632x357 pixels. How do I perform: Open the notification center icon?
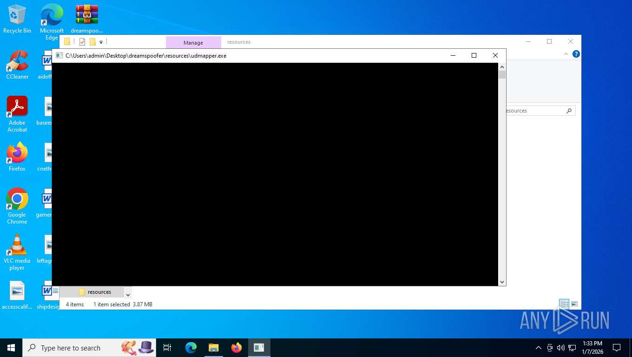coord(617,348)
